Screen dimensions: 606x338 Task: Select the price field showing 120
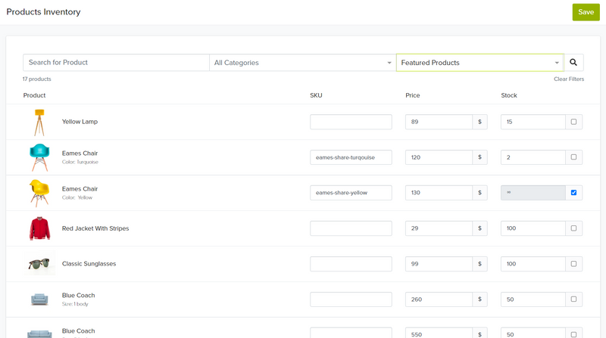pos(439,157)
